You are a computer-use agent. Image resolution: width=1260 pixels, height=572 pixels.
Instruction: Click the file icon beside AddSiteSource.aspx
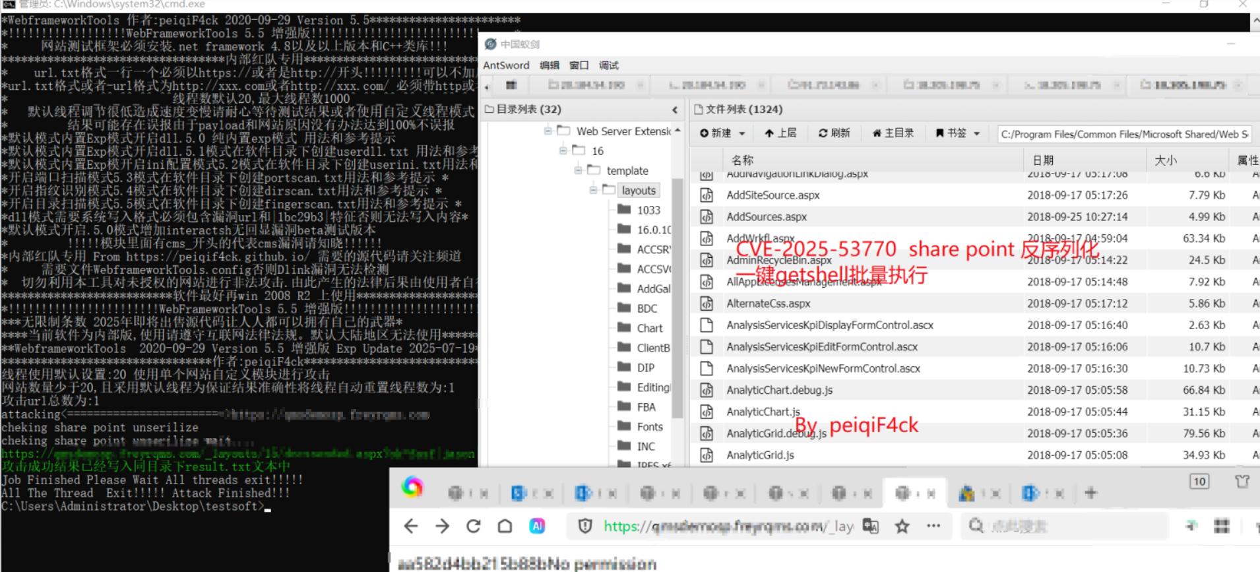[707, 195]
